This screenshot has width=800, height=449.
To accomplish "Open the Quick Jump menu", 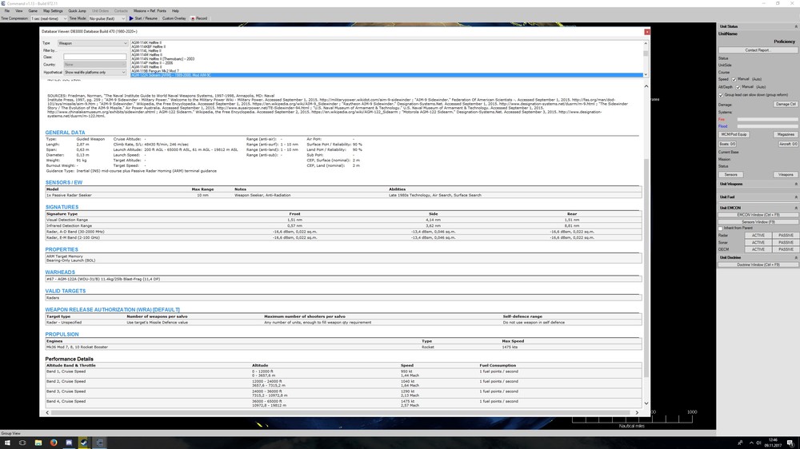I will [78, 10].
